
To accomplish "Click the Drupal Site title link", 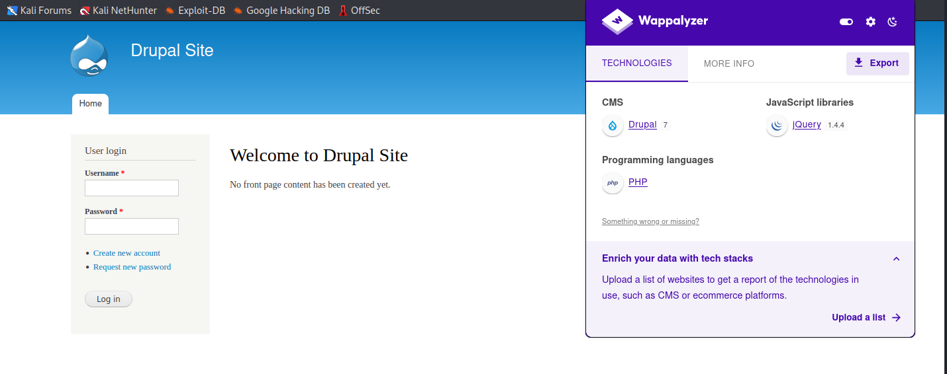I will [172, 51].
